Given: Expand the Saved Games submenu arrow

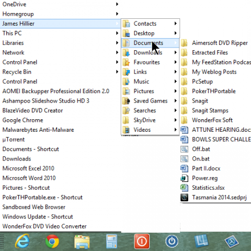Looking at the screenshot, I should pos(176,101).
